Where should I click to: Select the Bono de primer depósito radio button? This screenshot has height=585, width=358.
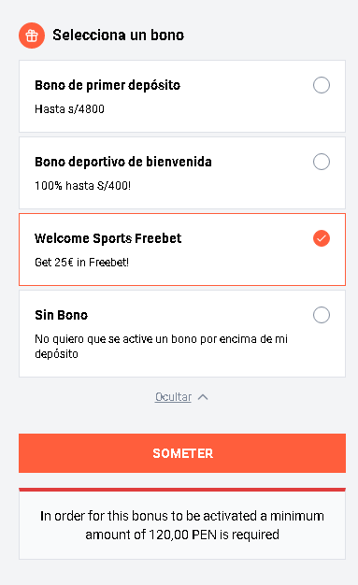[322, 85]
